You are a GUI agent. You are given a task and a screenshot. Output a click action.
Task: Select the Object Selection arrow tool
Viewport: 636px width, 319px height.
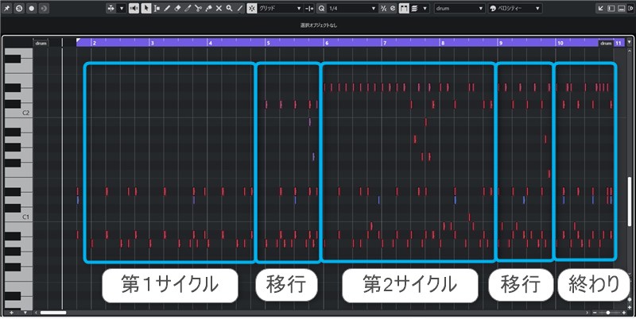pyautogui.click(x=146, y=9)
